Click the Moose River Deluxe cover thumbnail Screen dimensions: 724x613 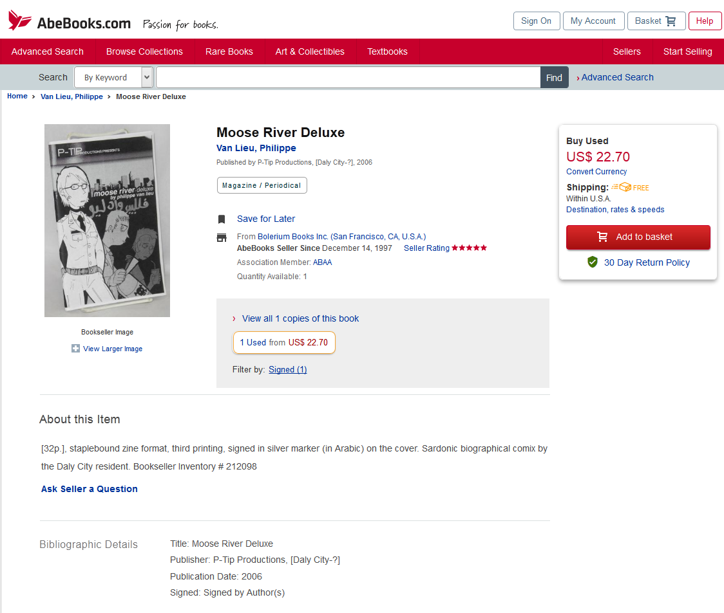(107, 221)
